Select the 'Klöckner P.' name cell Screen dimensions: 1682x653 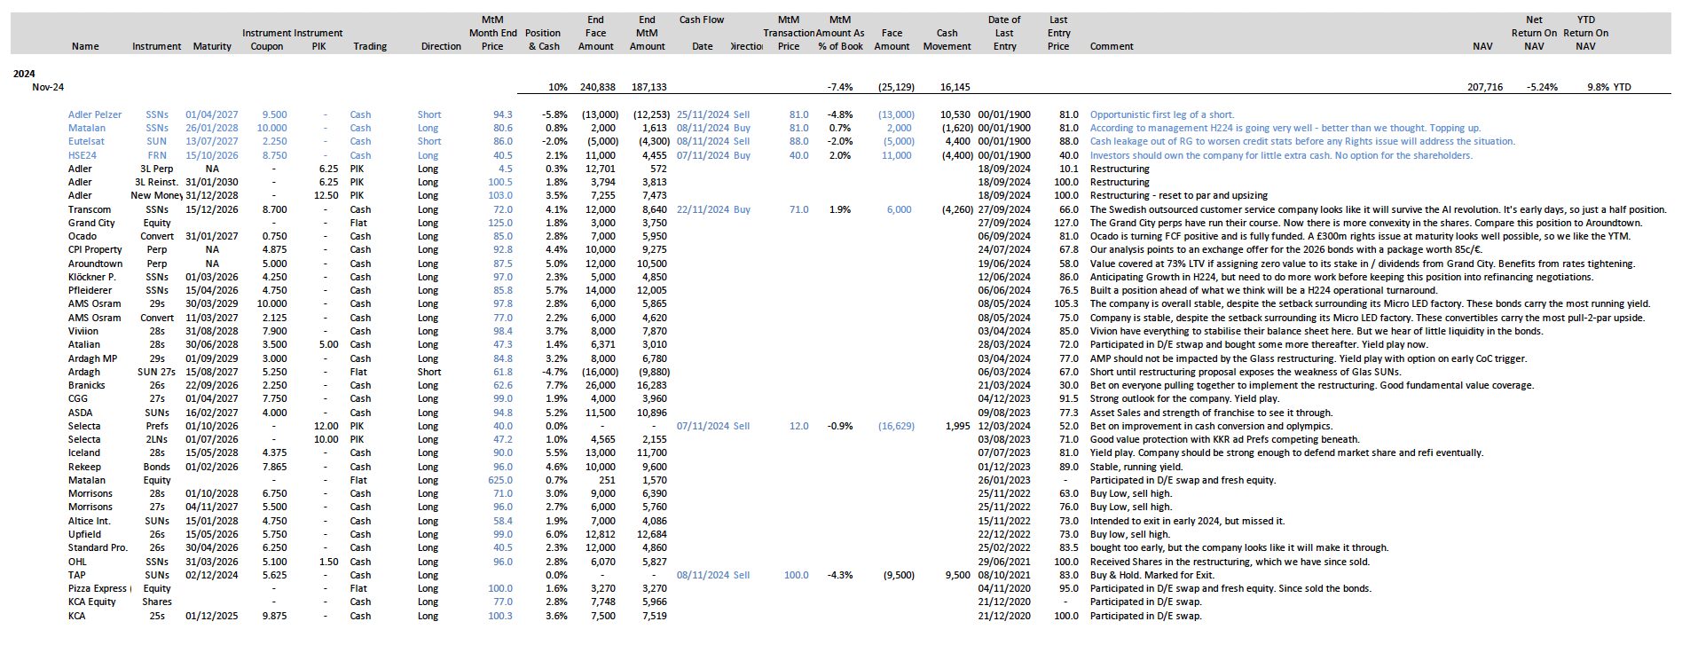tap(92, 277)
